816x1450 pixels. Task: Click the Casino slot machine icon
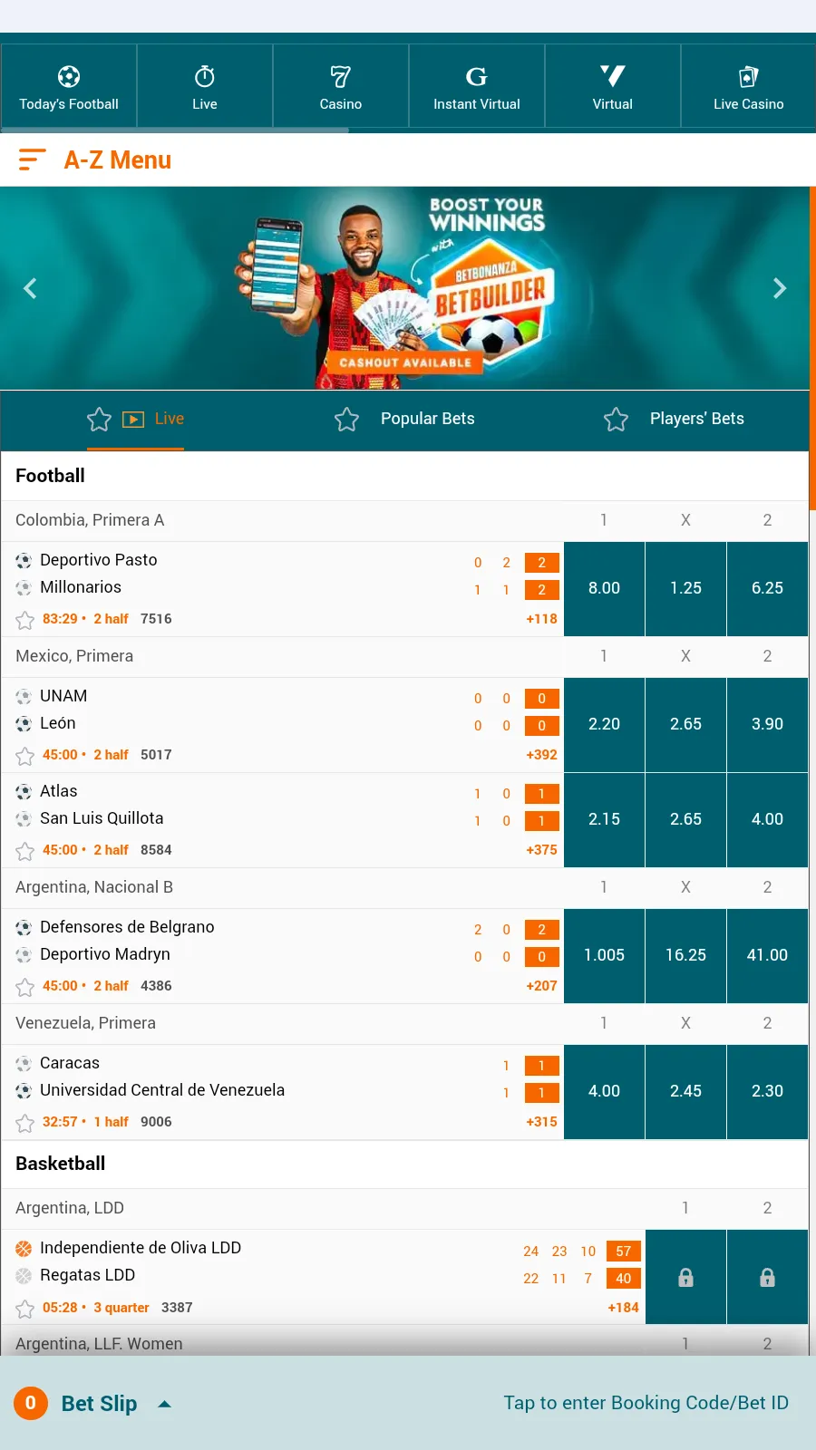tap(340, 77)
